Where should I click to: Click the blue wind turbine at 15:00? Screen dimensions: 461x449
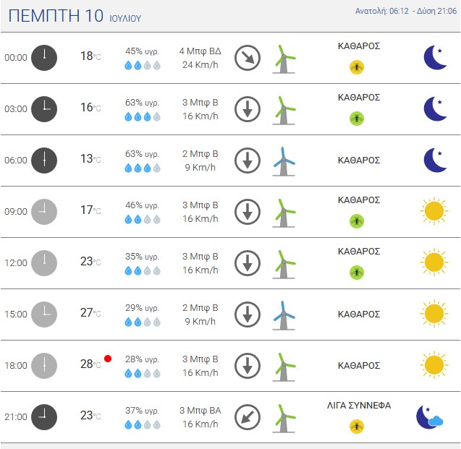284,315
